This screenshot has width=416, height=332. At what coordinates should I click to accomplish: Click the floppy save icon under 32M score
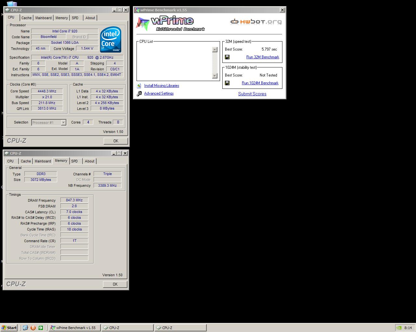(x=227, y=57)
